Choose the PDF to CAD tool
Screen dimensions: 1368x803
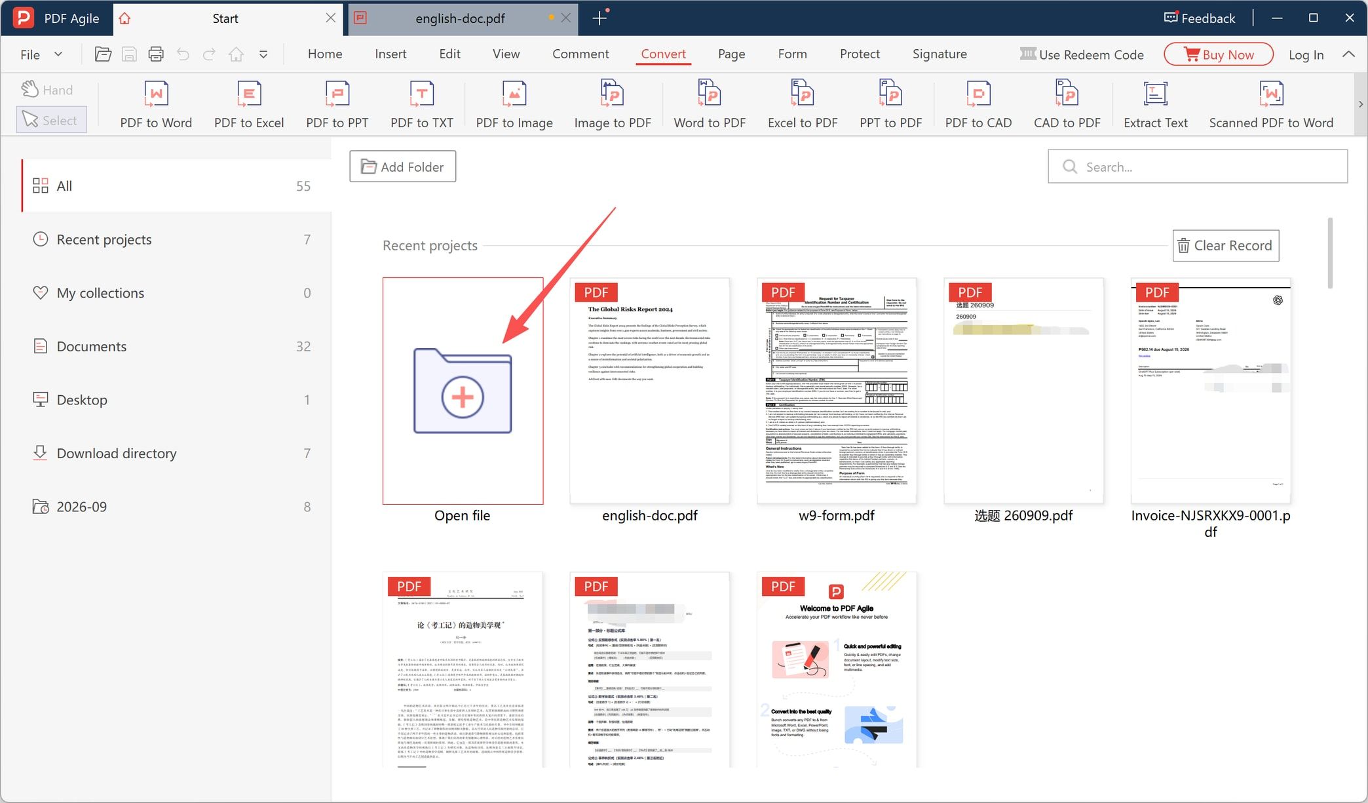point(978,104)
